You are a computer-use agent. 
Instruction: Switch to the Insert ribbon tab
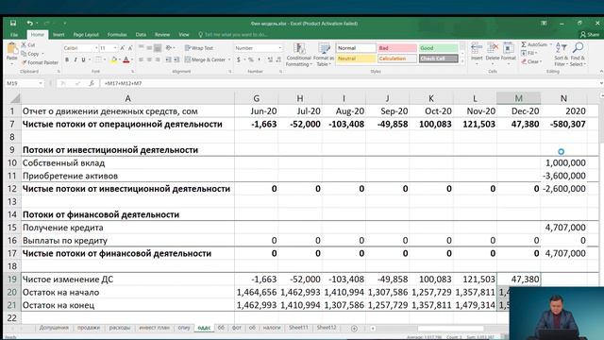(59, 35)
